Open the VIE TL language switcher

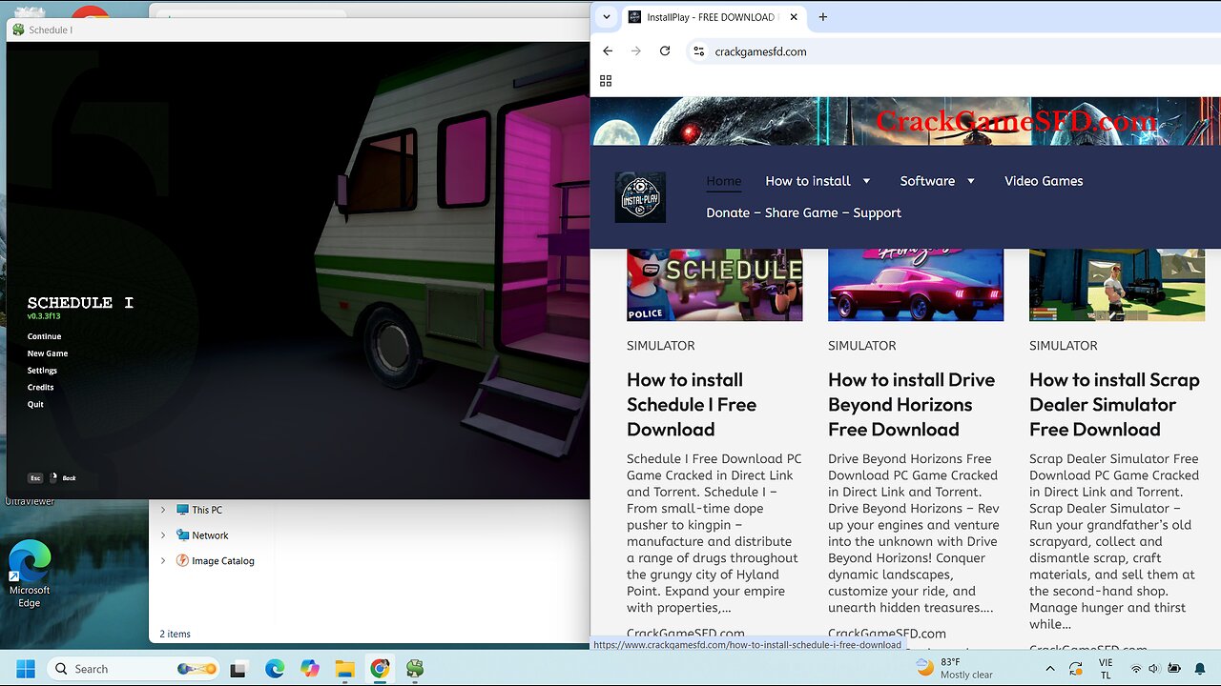click(x=1106, y=668)
